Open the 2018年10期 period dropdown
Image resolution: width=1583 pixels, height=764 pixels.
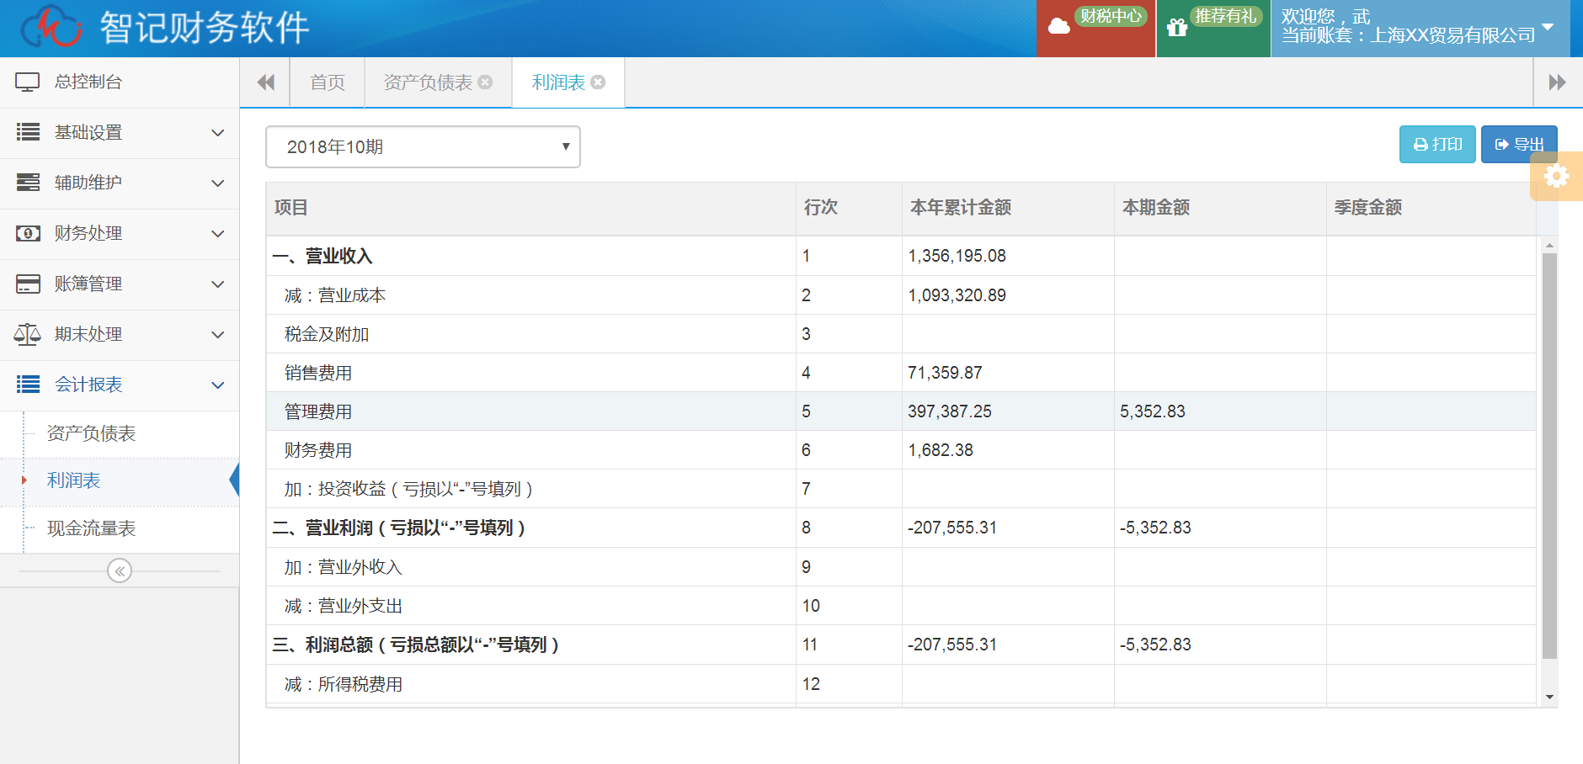423,147
